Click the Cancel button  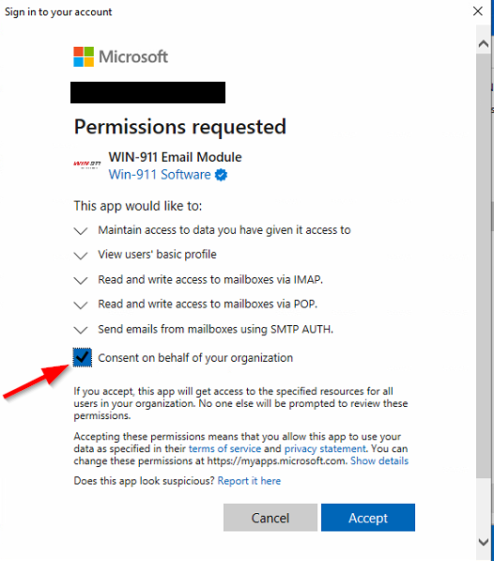270,518
